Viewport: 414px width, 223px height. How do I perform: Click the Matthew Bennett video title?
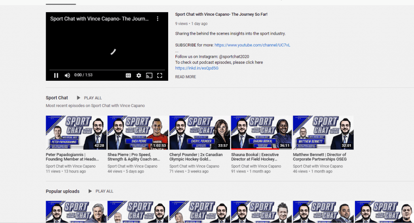click(320, 157)
